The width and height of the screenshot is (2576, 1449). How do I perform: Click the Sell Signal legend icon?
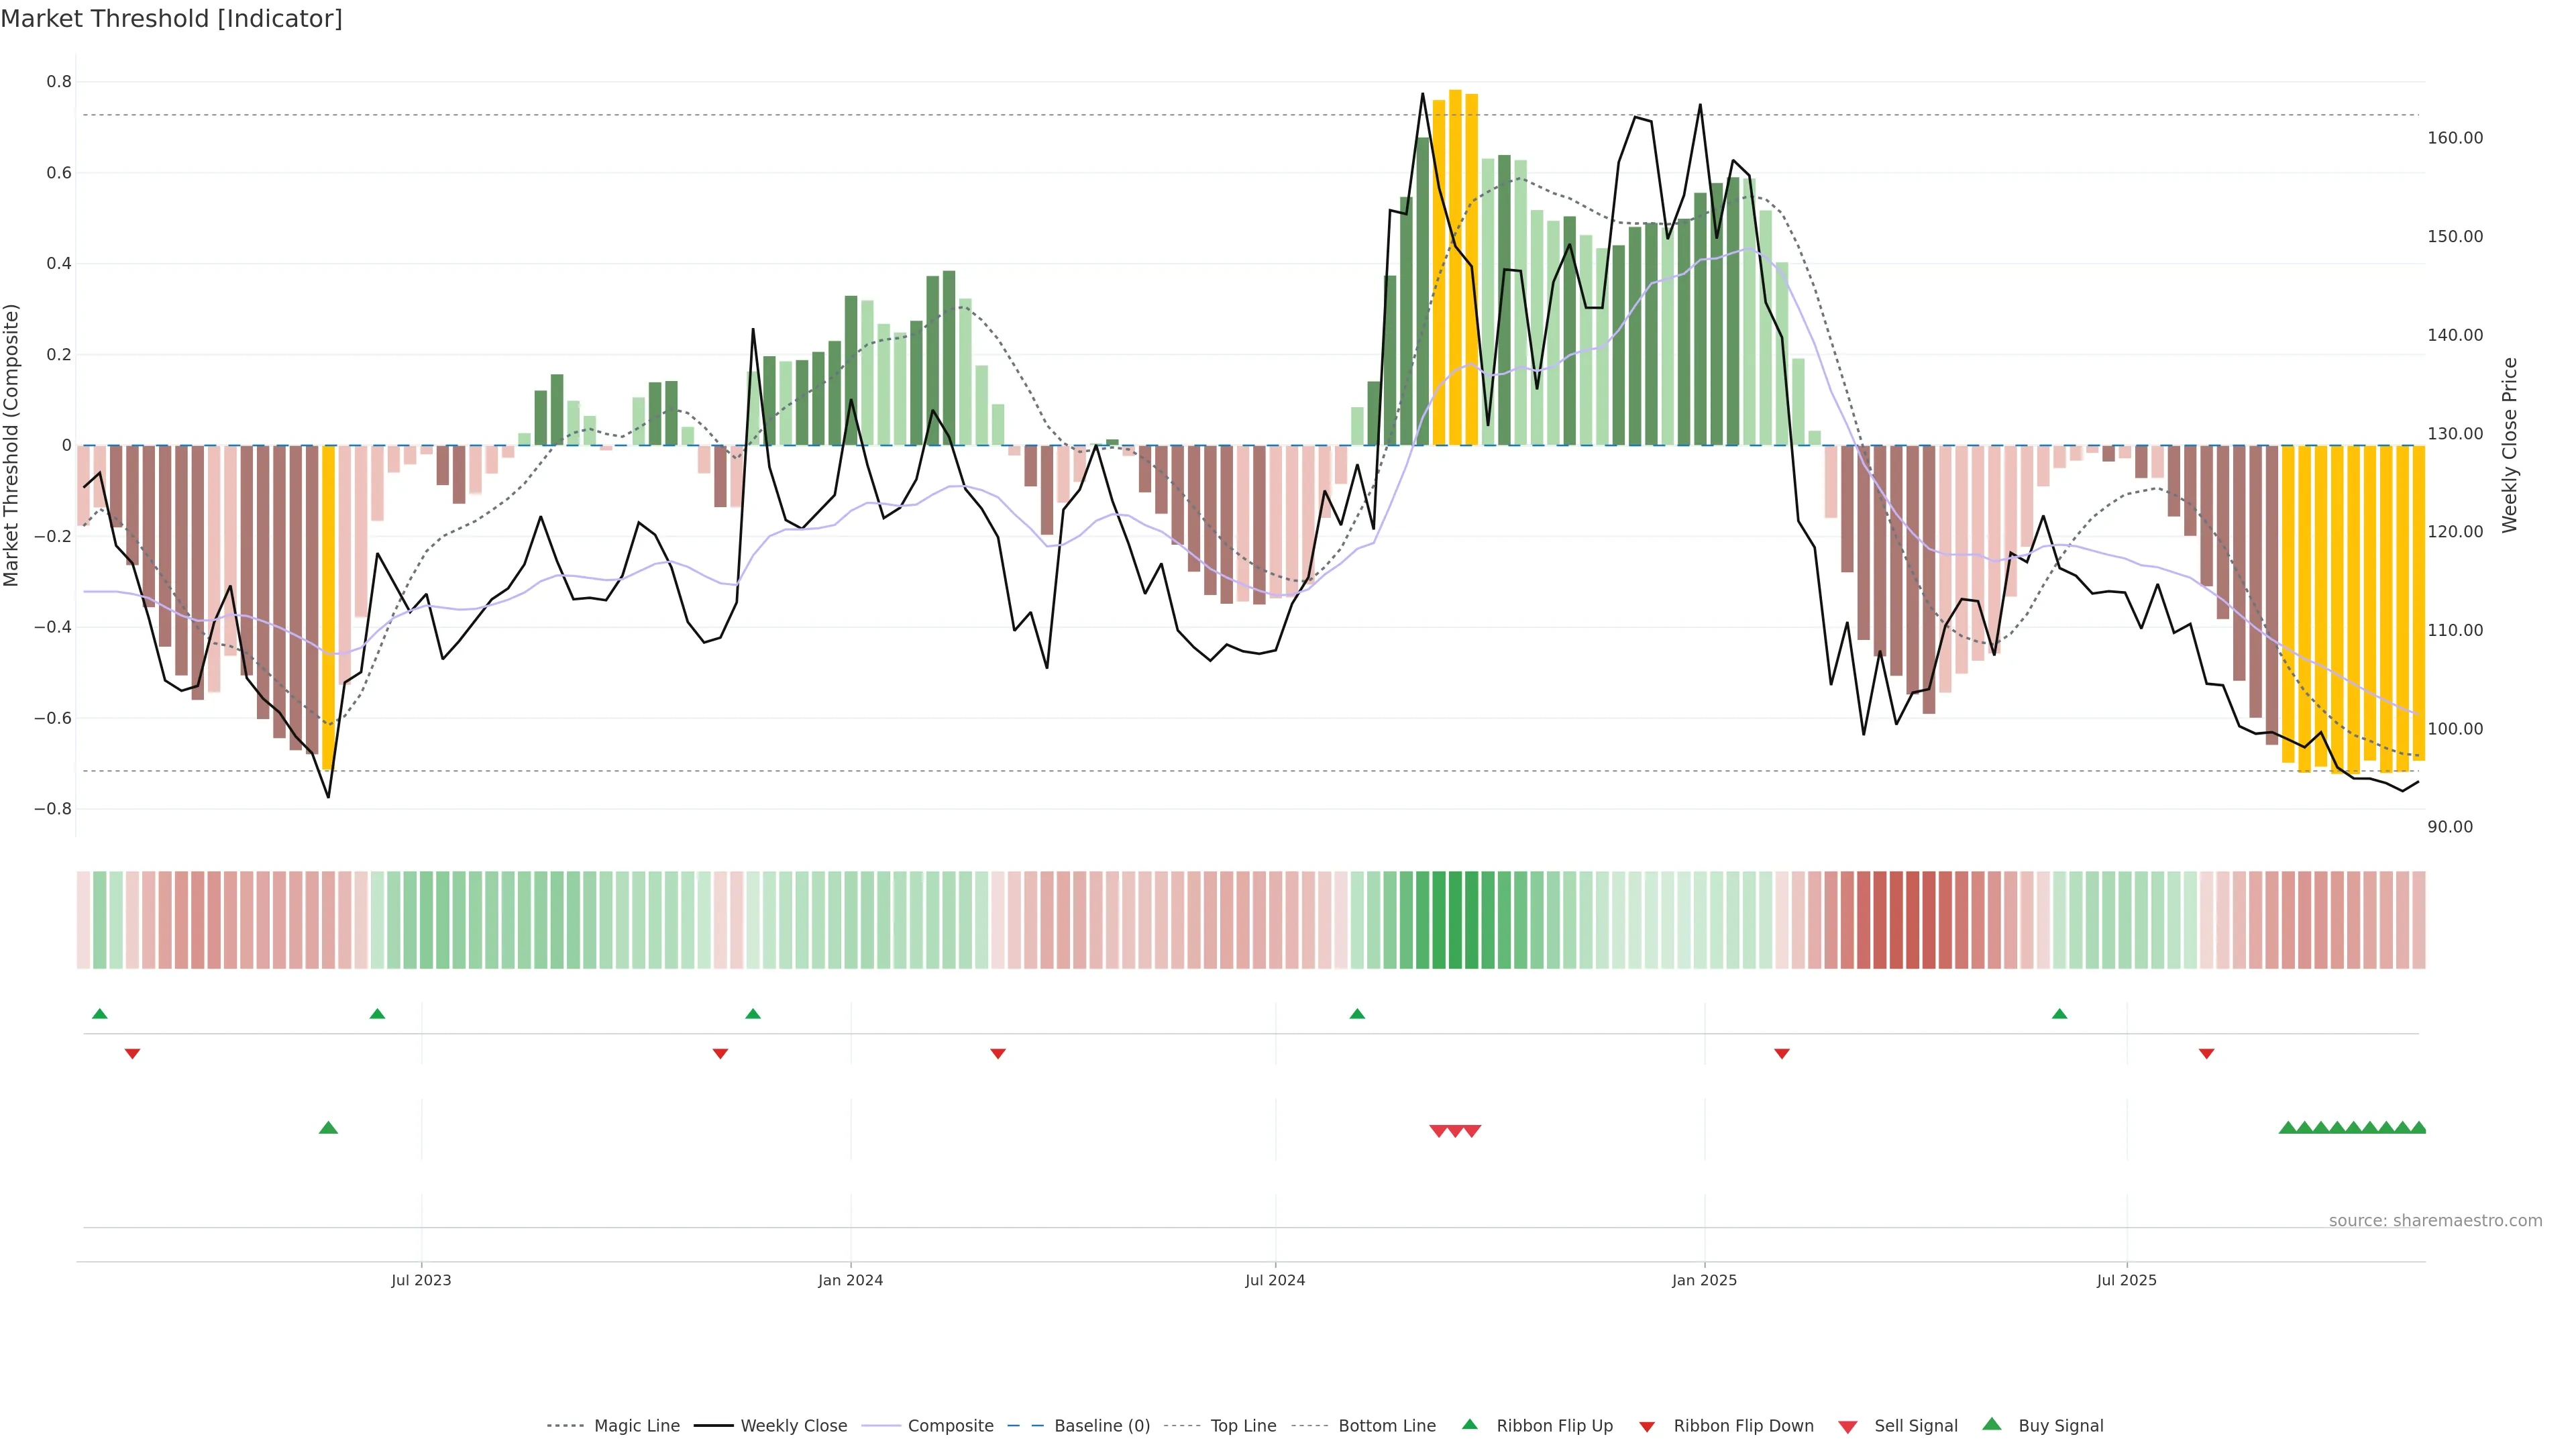coord(1848,1427)
